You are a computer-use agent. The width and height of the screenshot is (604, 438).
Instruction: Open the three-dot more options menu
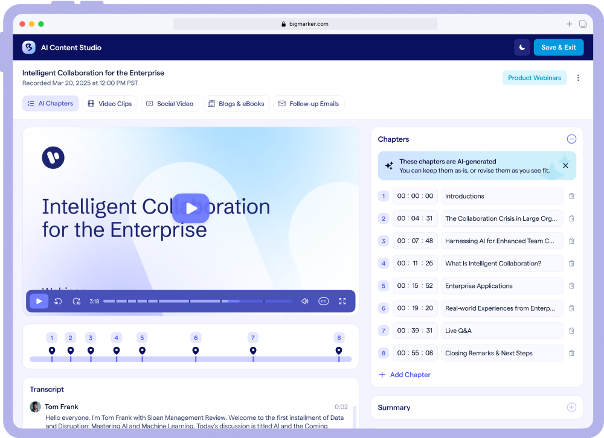tap(578, 78)
